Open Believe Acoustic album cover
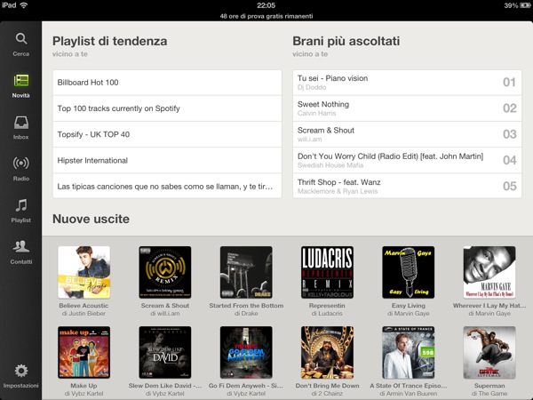The image size is (533, 400). pos(84,272)
